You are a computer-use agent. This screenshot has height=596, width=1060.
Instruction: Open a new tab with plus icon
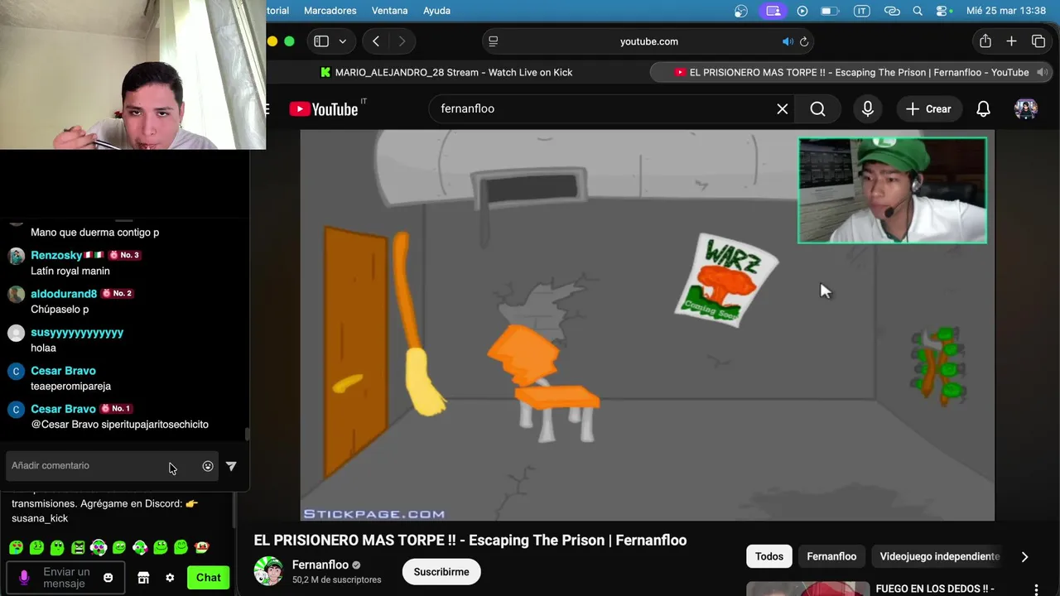pyautogui.click(x=1011, y=41)
